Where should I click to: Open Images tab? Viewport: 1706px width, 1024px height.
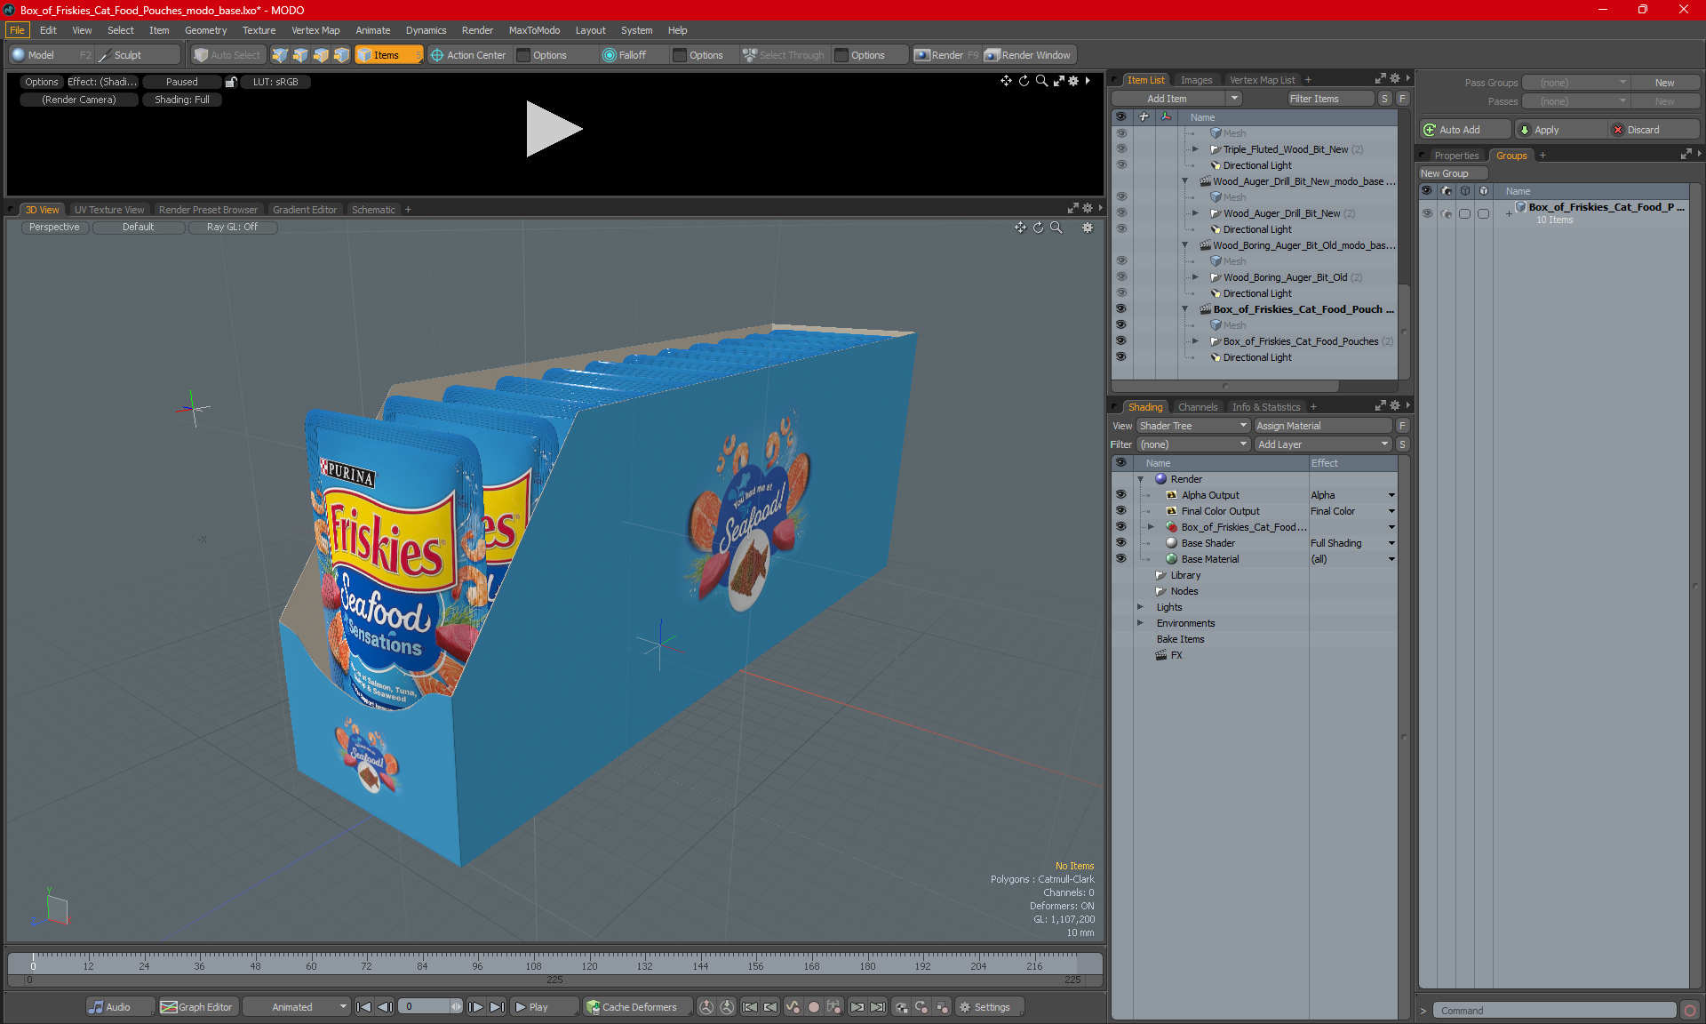point(1196,80)
